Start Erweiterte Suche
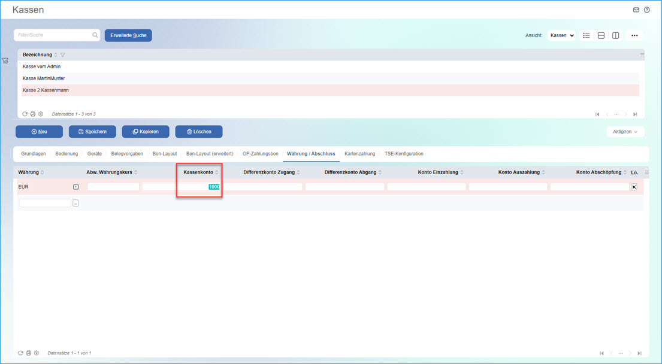The height and width of the screenshot is (364, 662). pos(128,35)
